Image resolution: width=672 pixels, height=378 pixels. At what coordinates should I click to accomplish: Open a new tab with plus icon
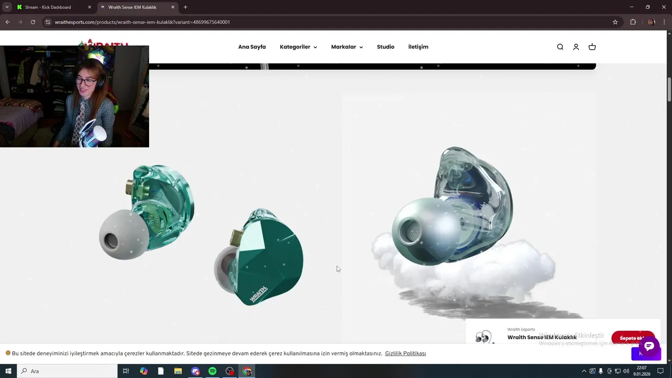[x=185, y=7]
